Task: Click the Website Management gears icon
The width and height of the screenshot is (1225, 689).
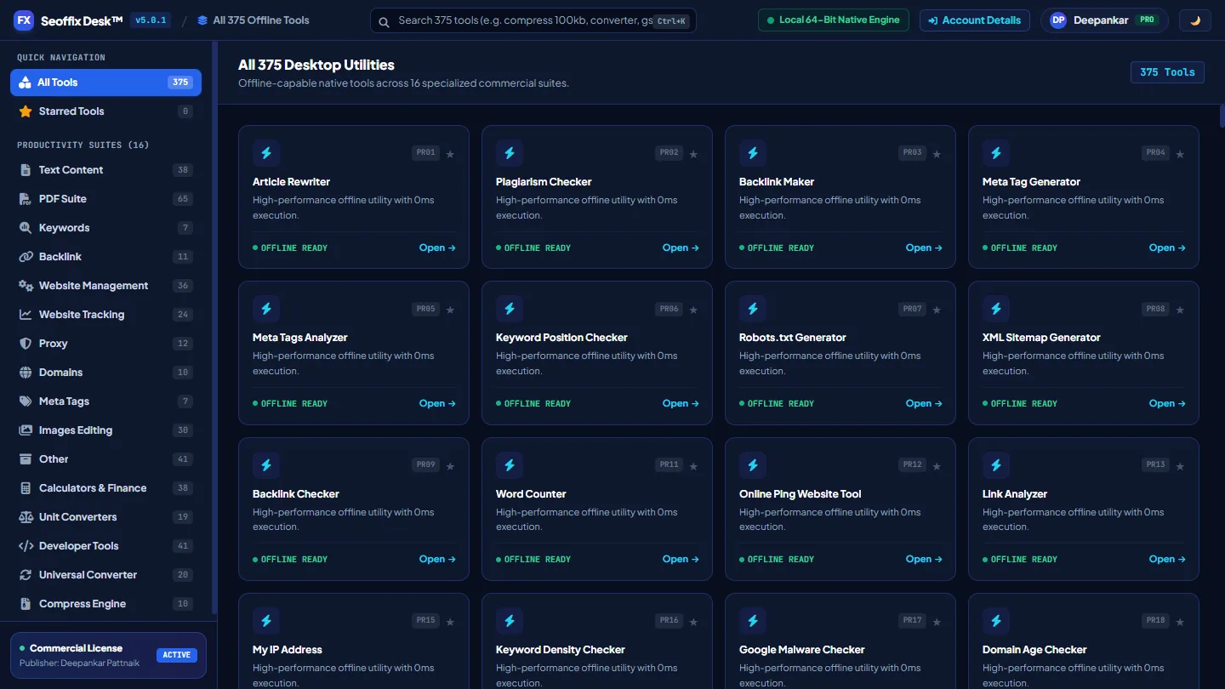Action: click(x=26, y=286)
